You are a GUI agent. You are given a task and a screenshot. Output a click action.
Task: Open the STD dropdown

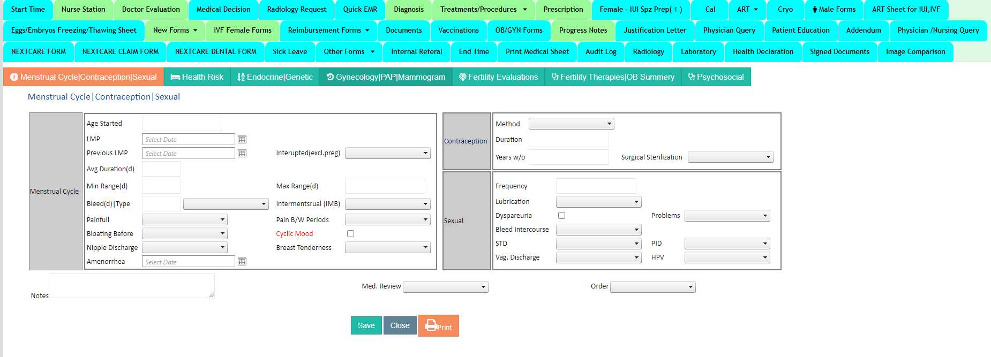pos(598,244)
